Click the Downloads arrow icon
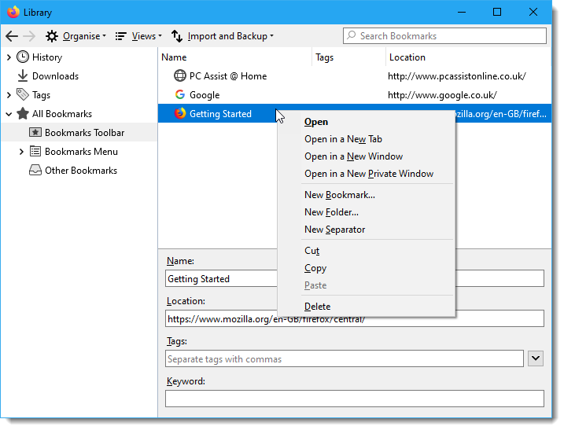 [x=23, y=76]
